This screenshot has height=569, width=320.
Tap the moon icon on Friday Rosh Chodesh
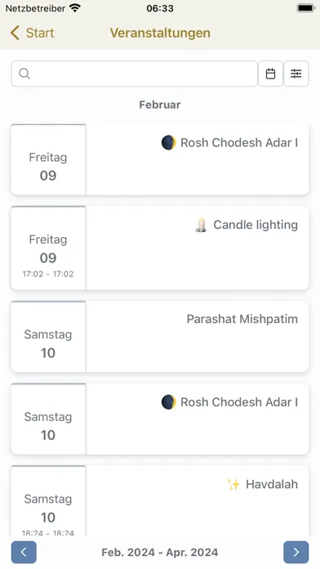click(x=168, y=142)
